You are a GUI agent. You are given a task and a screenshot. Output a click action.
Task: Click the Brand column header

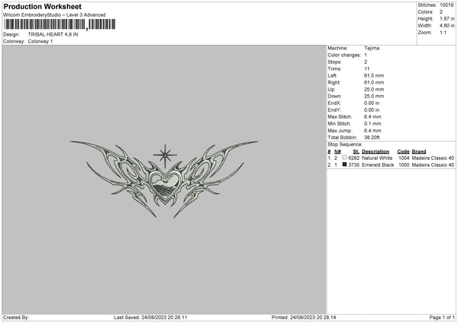tap(419, 152)
